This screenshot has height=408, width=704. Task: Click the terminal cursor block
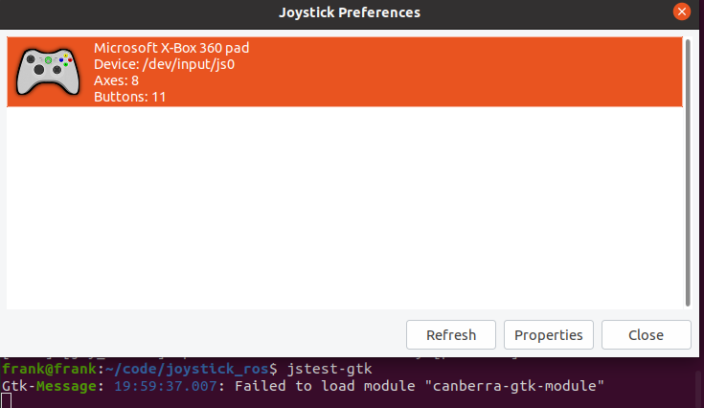6,401
